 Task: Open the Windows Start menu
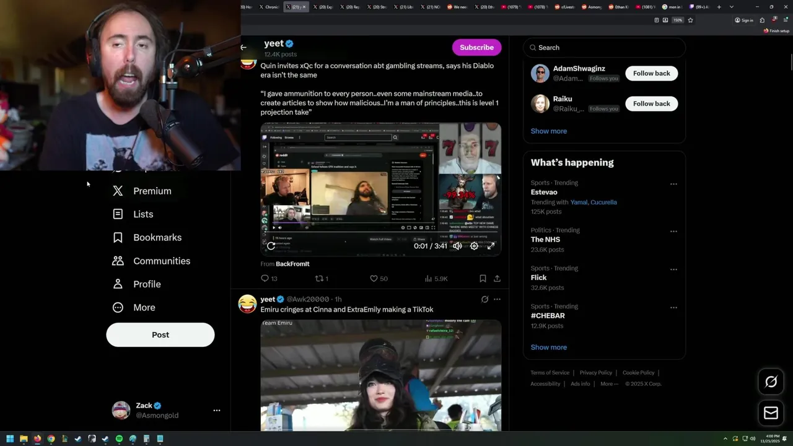10,439
